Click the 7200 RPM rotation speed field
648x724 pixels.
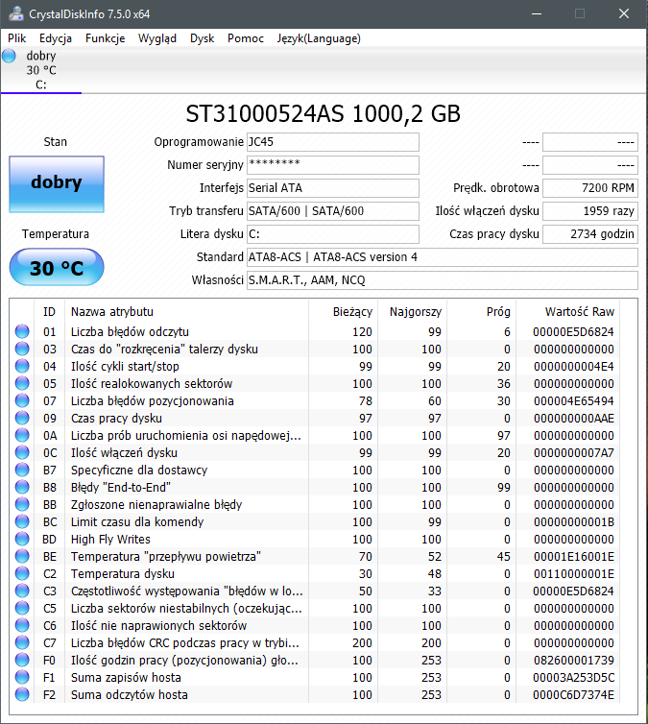590,188
